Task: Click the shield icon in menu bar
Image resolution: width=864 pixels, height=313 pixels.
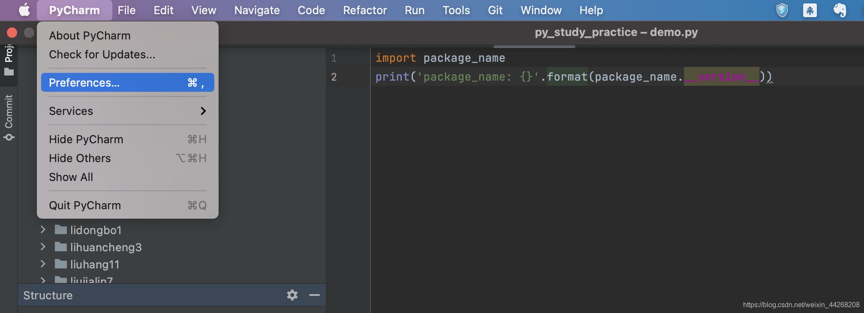Action: coord(782,10)
